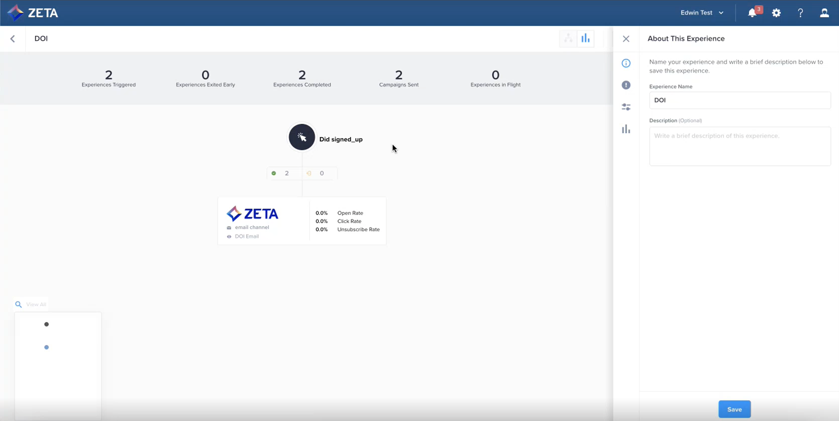This screenshot has height=421, width=839.
Task: Click the Zeta logo in header
Action: (x=33, y=13)
